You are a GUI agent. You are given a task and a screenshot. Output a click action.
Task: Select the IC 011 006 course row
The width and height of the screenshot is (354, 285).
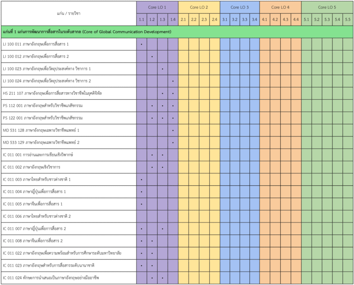pos(36,216)
